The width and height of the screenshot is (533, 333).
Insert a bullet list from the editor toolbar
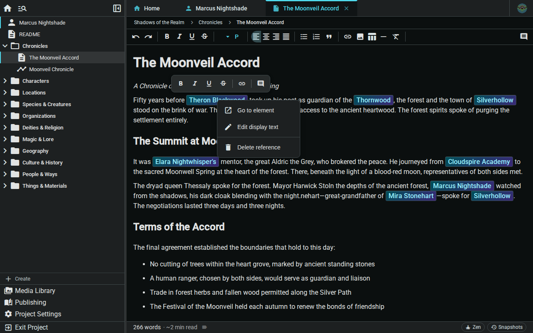coord(304,37)
